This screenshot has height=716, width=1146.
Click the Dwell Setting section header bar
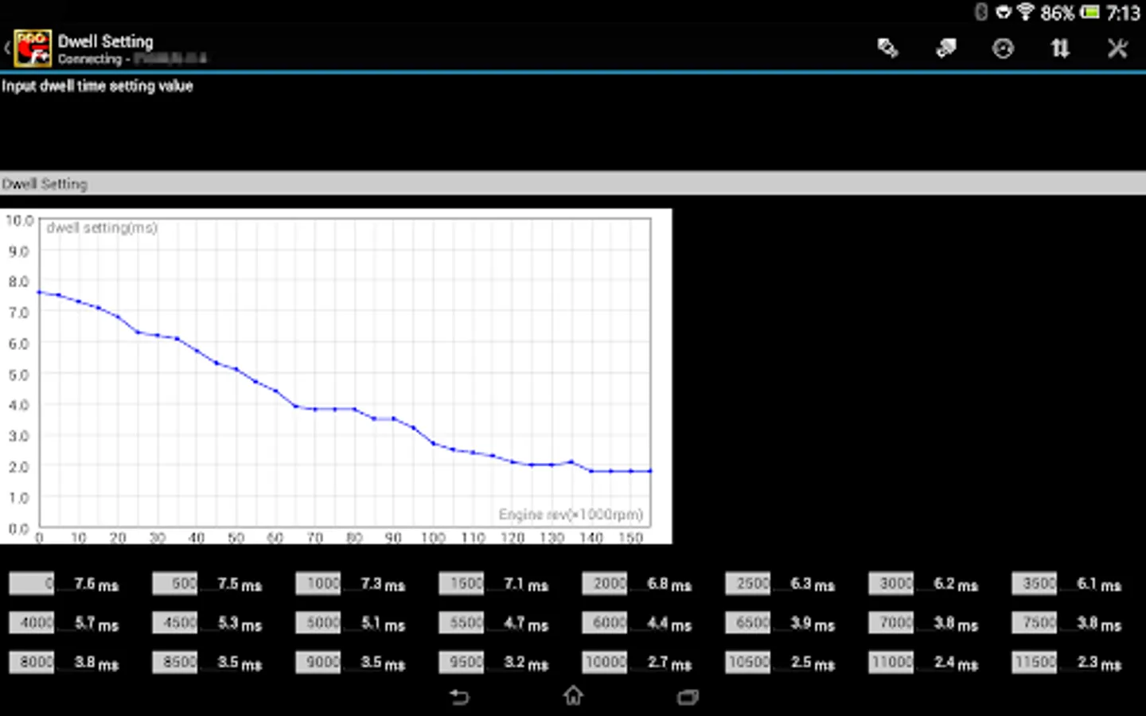point(573,184)
